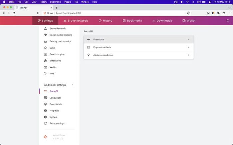
Task: Switch to the History top tab
Action: 106,21
